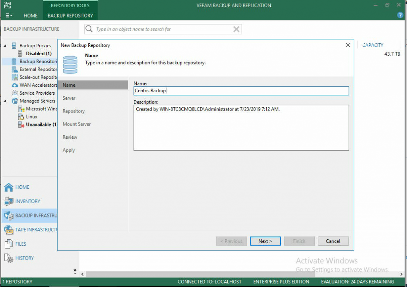Select the Linux tree item
407x287 pixels.
(32, 117)
